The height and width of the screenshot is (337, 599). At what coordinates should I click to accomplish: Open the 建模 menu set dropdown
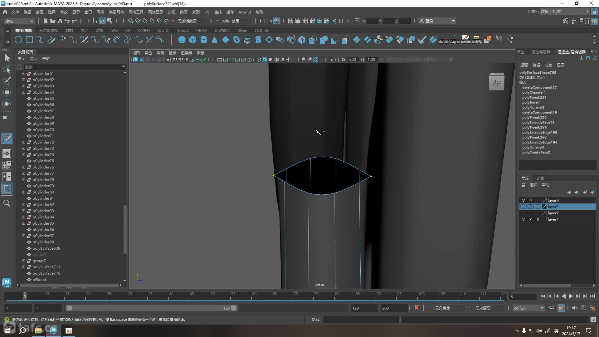(x=19, y=21)
